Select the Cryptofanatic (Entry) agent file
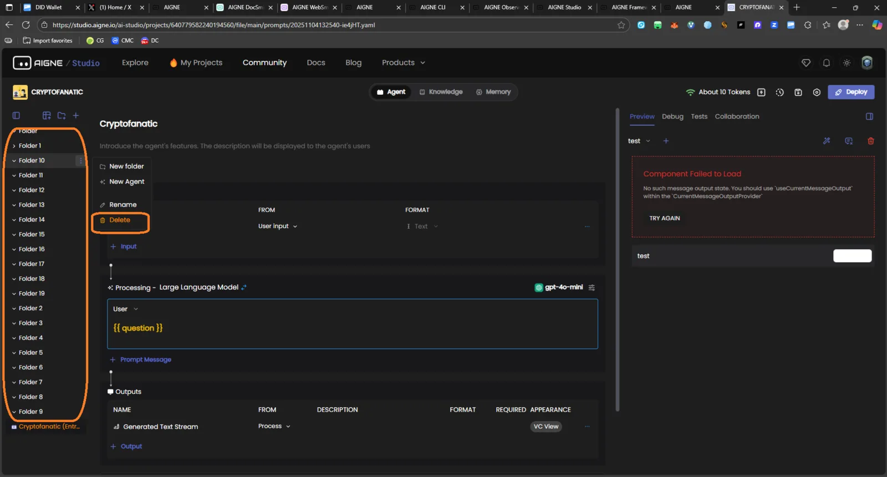This screenshot has width=887, height=477. click(46, 427)
